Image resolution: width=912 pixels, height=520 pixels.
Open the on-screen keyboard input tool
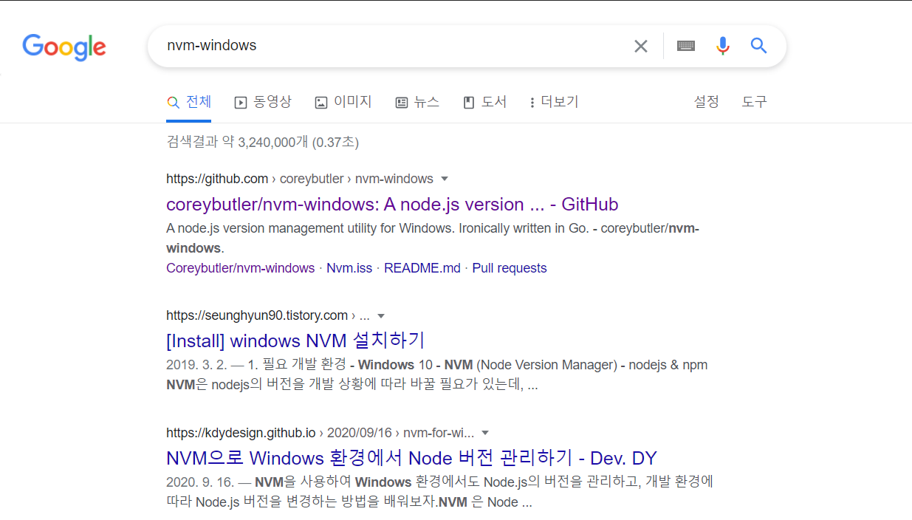point(686,46)
